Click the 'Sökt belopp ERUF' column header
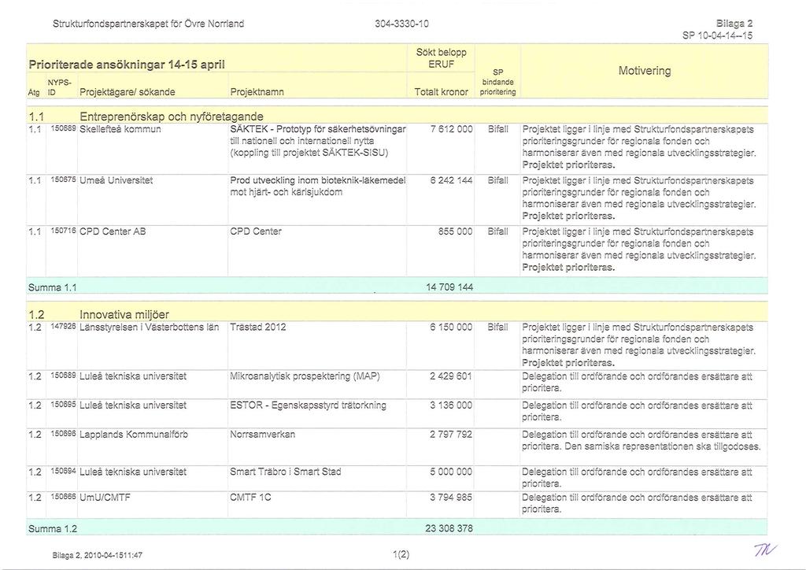This screenshot has height=570, width=806. tap(441, 58)
